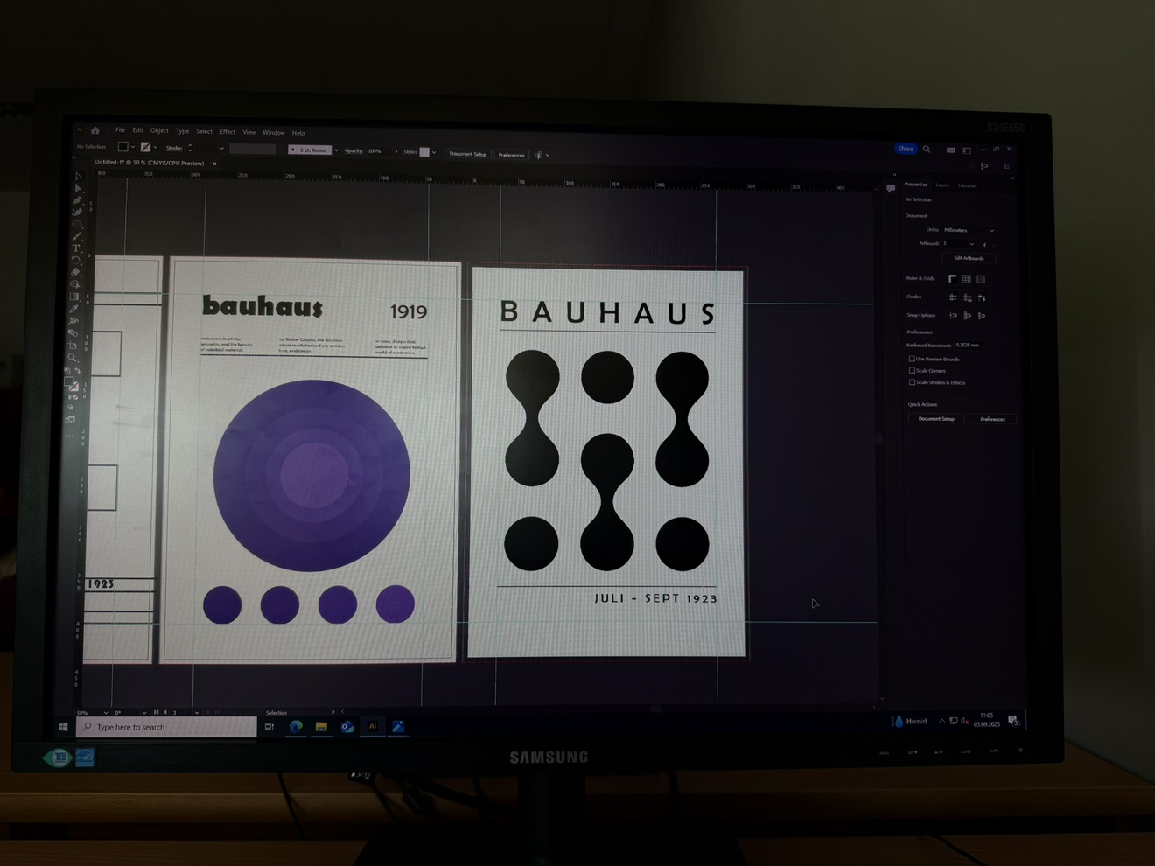Open the Edit Toolbar ellipsis
This screenshot has height=866, width=1155.
pos(70,436)
